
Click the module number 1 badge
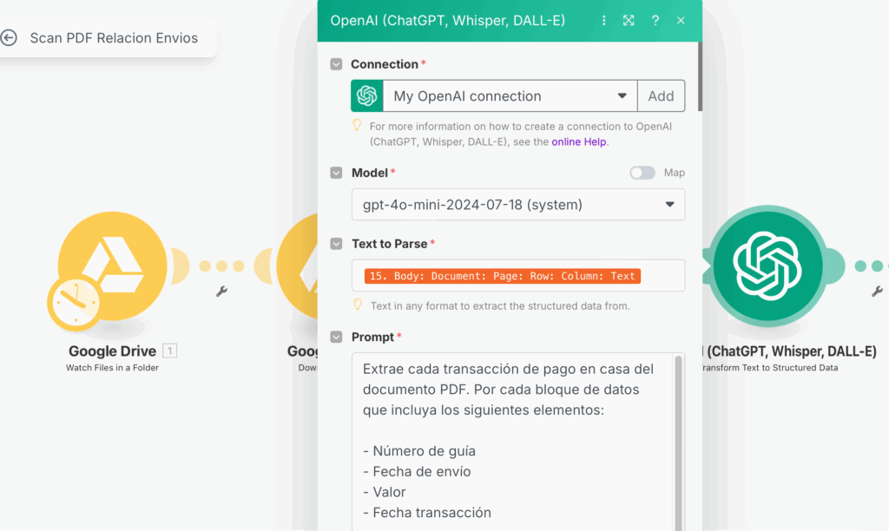coord(169,351)
